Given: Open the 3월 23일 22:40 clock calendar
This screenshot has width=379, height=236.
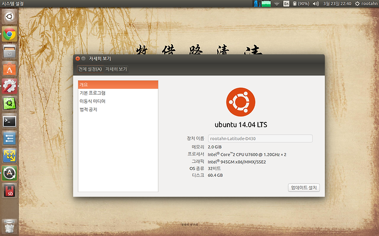Looking at the screenshot, I should [337, 4].
